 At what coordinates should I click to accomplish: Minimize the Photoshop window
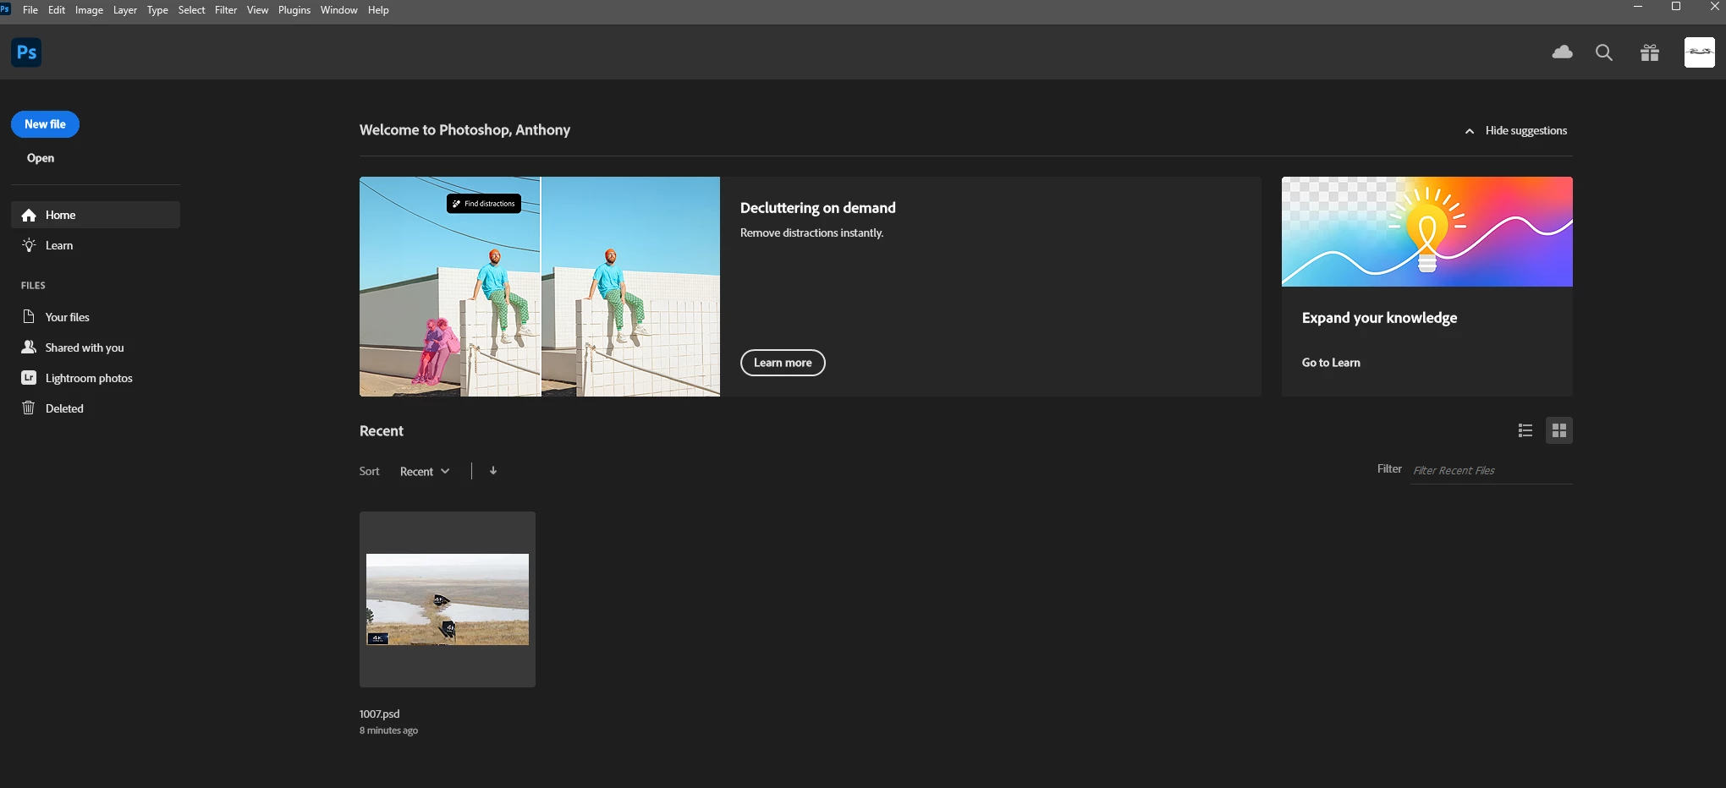coord(1638,7)
